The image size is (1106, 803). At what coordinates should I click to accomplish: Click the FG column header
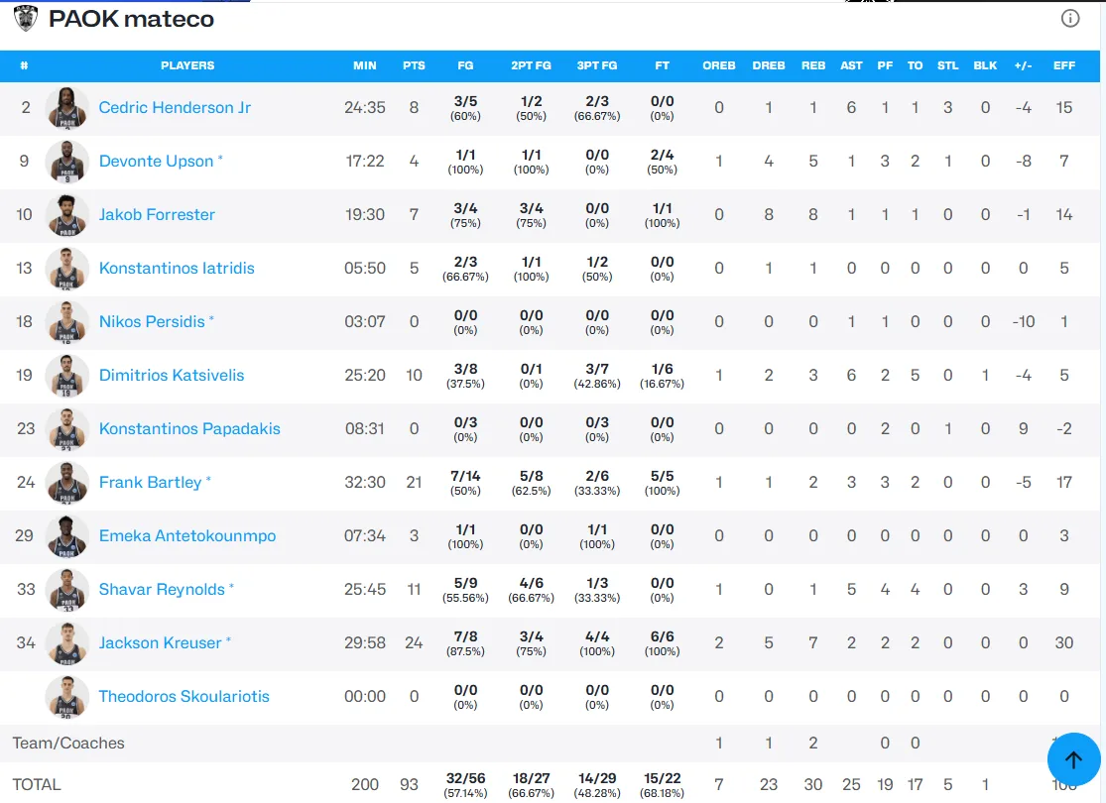[x=465, y=65]
